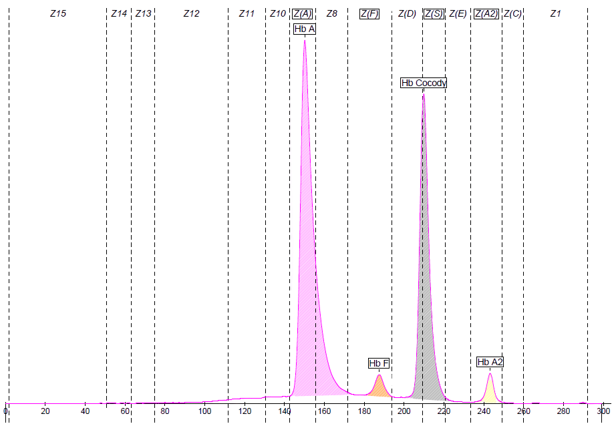Click the 300 tick on the x-axis
Viewport: 616px width, 434px height.
click(x=603, y=411)
